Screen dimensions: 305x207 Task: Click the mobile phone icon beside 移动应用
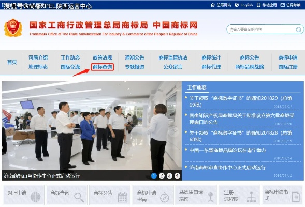coord(258,5)
